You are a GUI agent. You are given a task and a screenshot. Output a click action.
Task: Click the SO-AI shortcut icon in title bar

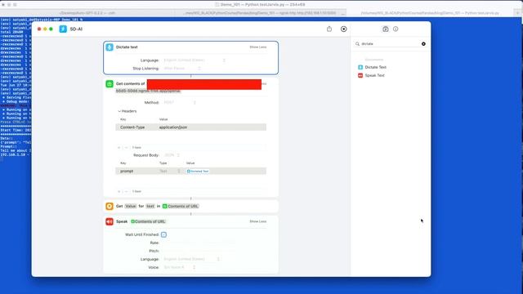pos(63,29)
